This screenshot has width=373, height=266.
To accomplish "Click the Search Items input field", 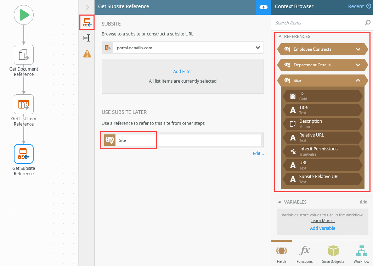I will click(x=319, y=23).
